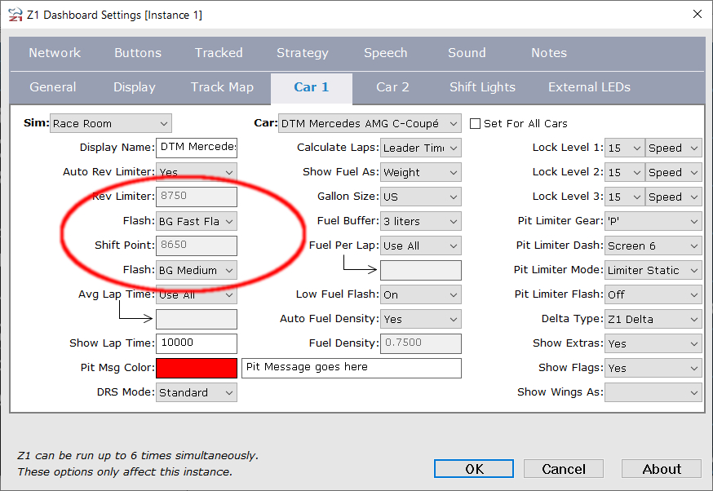The height and width of the screenshot is (491, 713).
Task: Click the Show Lap Time input field
Action: 197,343
